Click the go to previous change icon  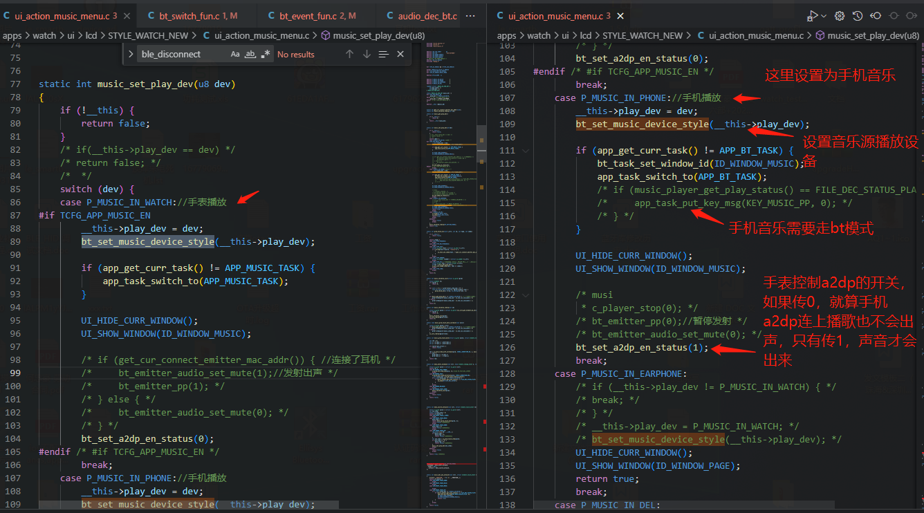[876, 15]
